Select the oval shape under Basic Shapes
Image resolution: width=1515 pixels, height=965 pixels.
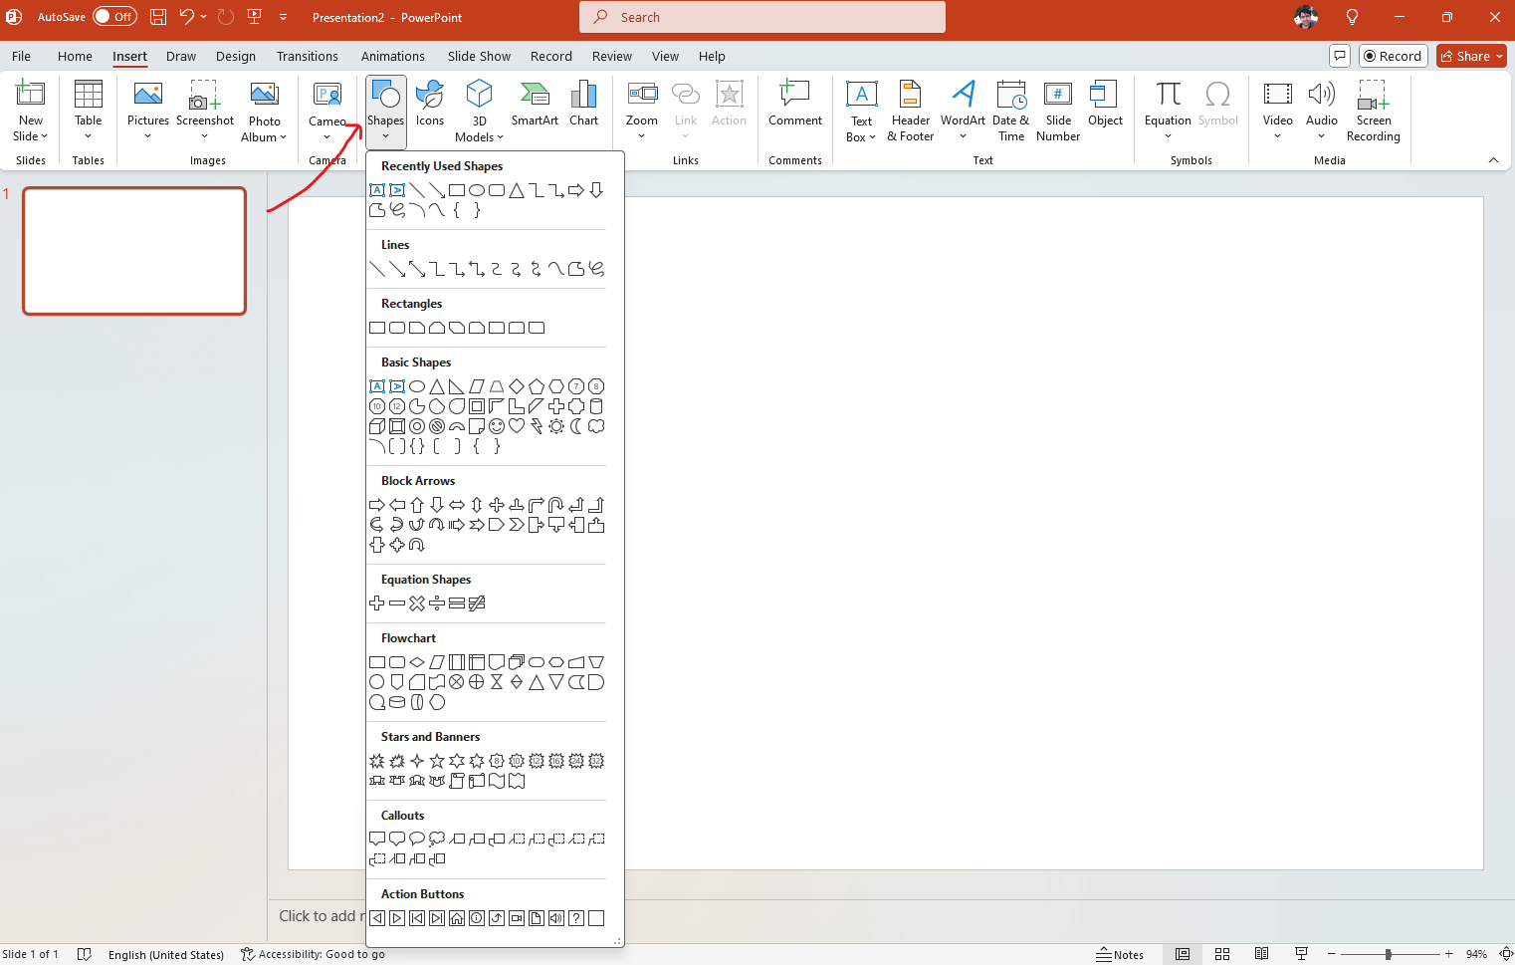416,385
